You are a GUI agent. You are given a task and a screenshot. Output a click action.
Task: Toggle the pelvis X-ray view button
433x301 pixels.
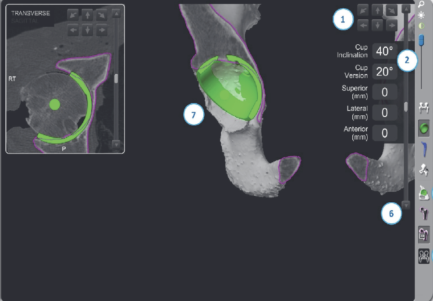(x=424, y=256)
